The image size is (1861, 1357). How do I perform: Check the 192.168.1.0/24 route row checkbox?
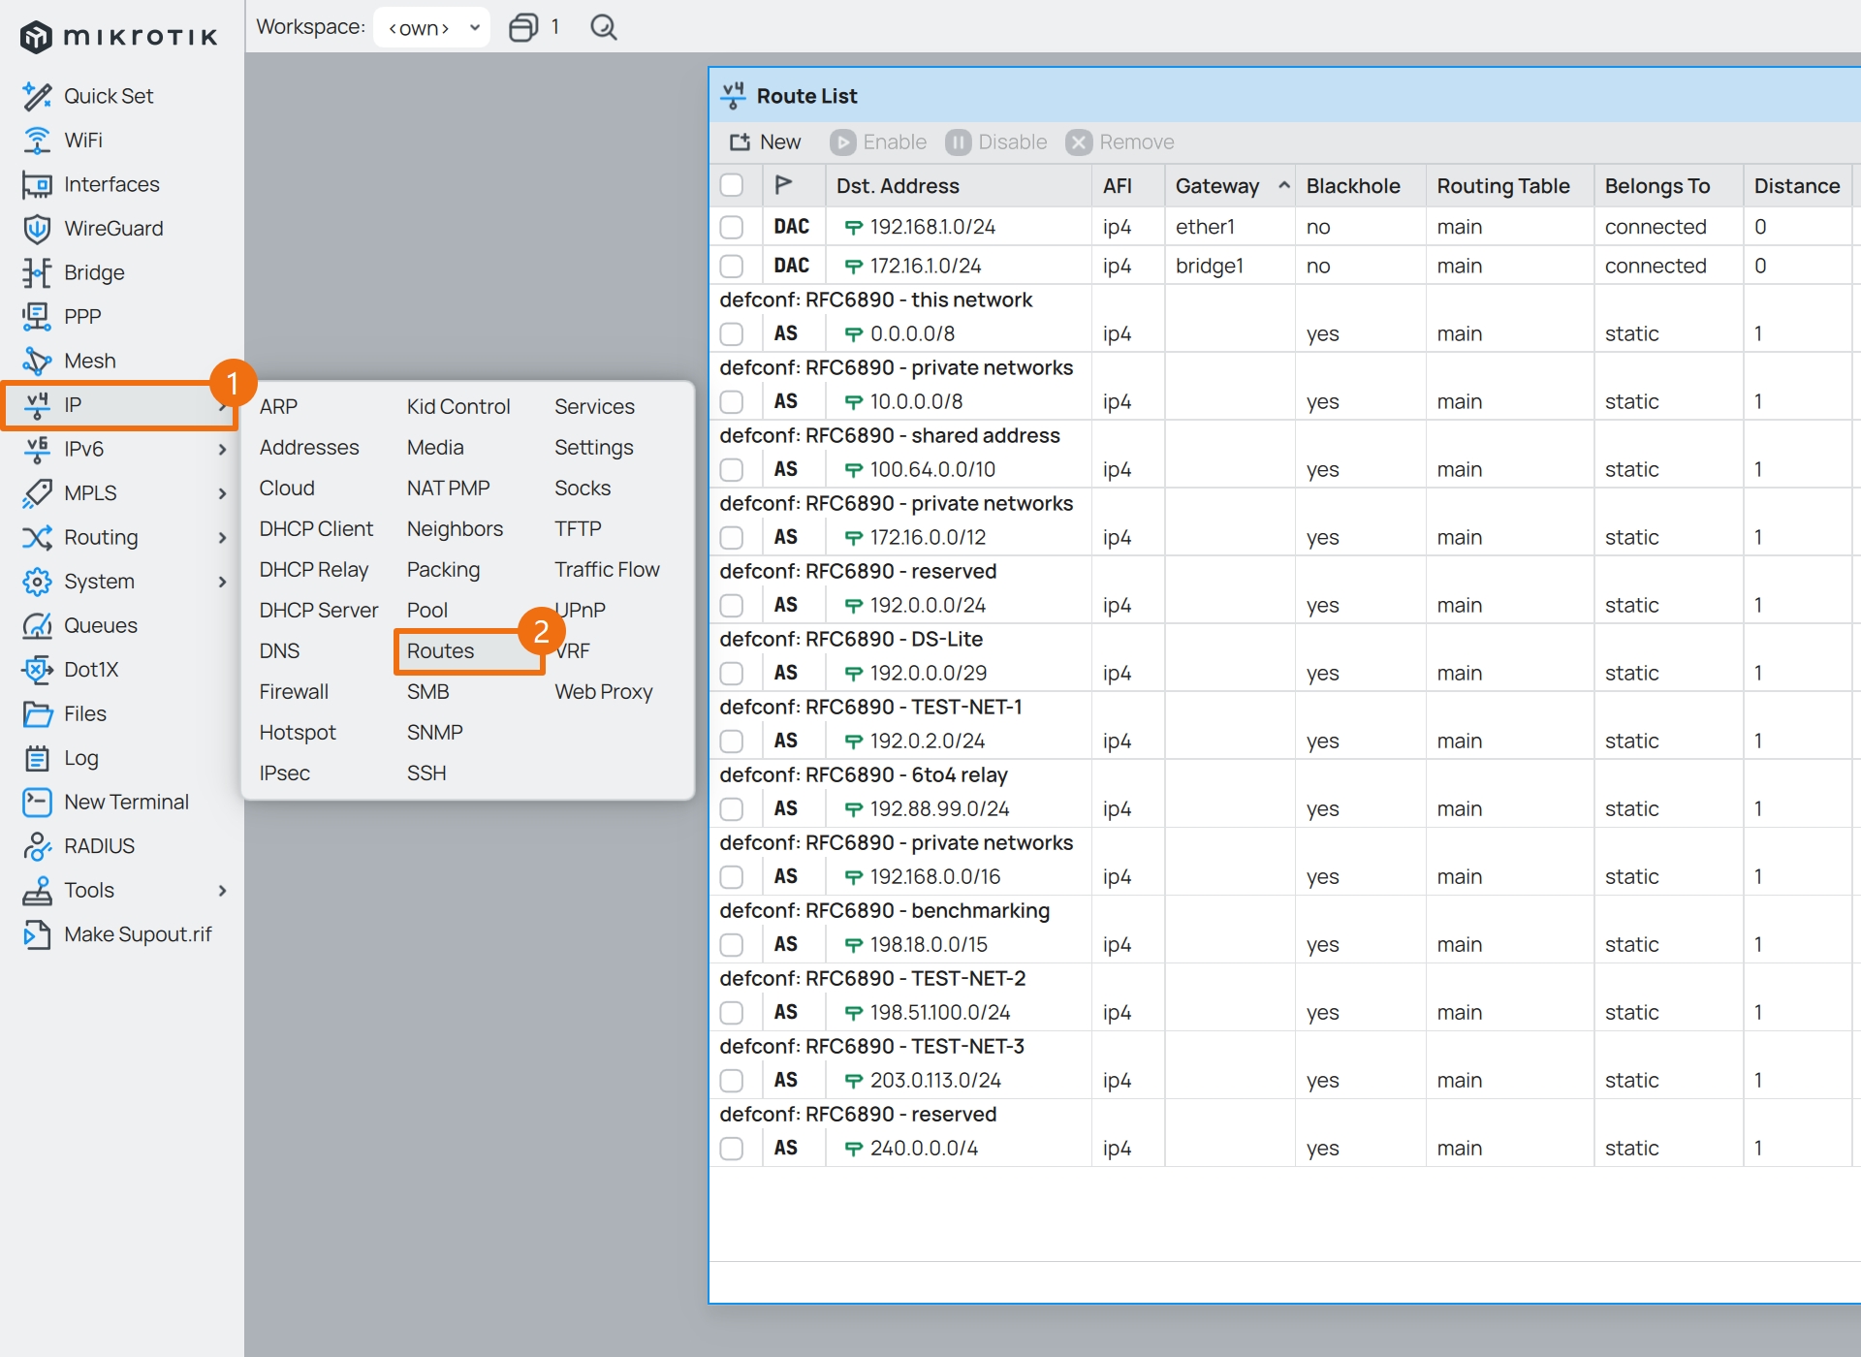tap(732, 227)
